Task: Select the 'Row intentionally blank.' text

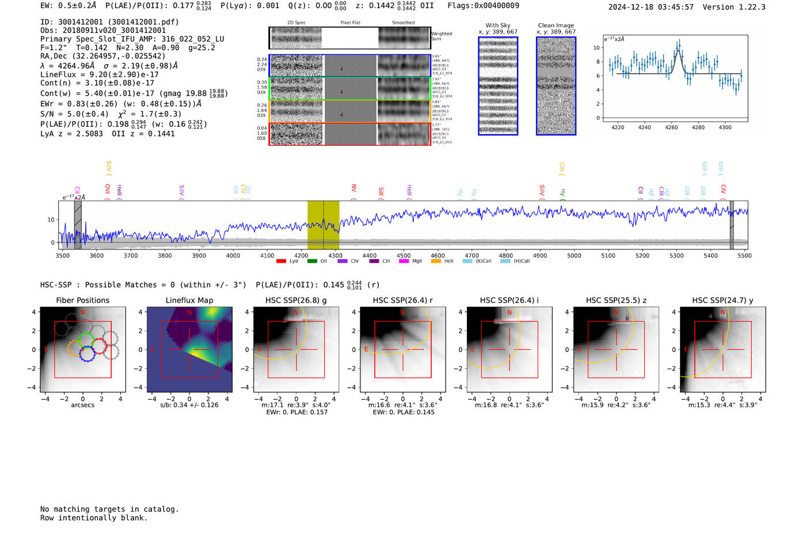Action: [94, 518]
